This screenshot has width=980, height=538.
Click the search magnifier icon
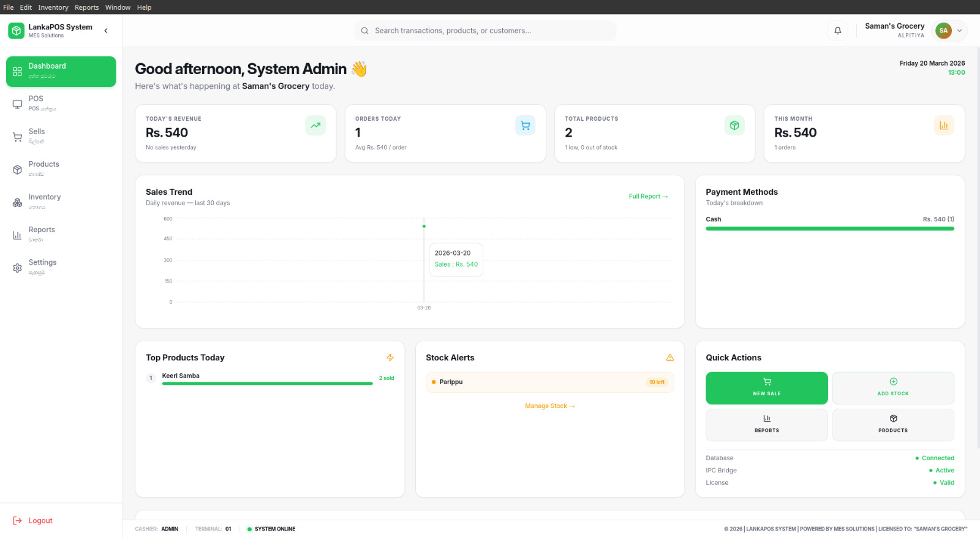coord(364,31)
